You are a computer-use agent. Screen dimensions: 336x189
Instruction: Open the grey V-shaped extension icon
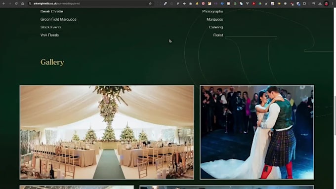tap(247, 3)
